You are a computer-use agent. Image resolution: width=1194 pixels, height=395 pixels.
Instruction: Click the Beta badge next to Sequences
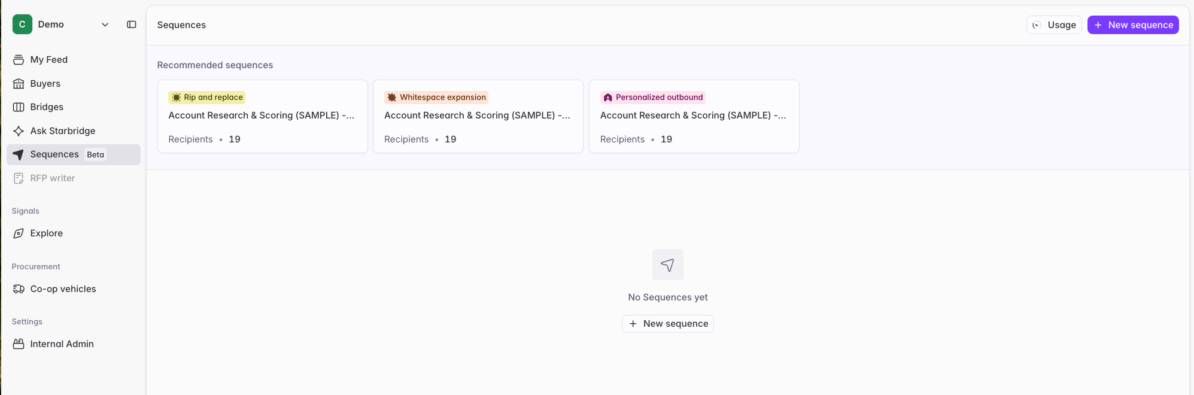(x=95, y=154)
